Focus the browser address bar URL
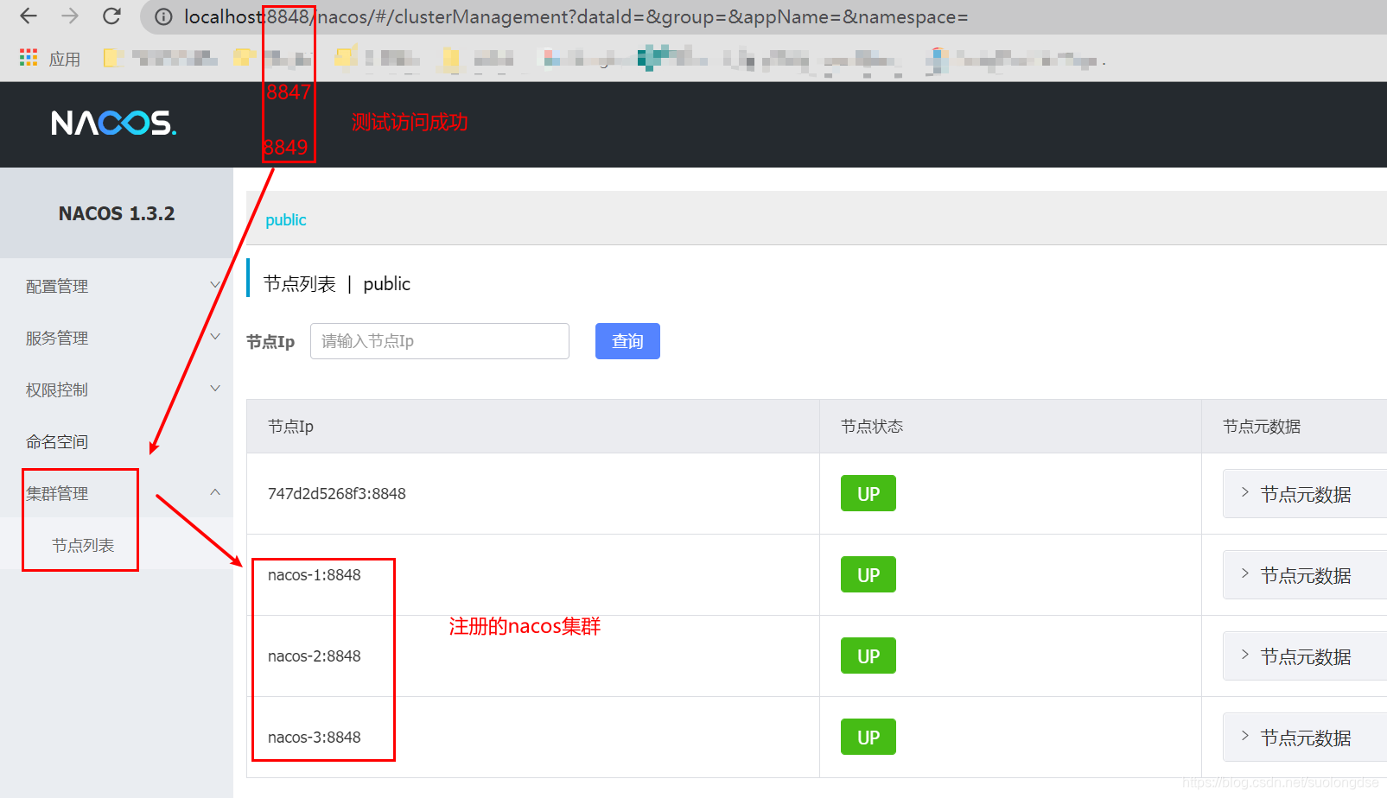The height and width of the screenshot is (798, 1387). pyautogui.click(x=576, y=17)
